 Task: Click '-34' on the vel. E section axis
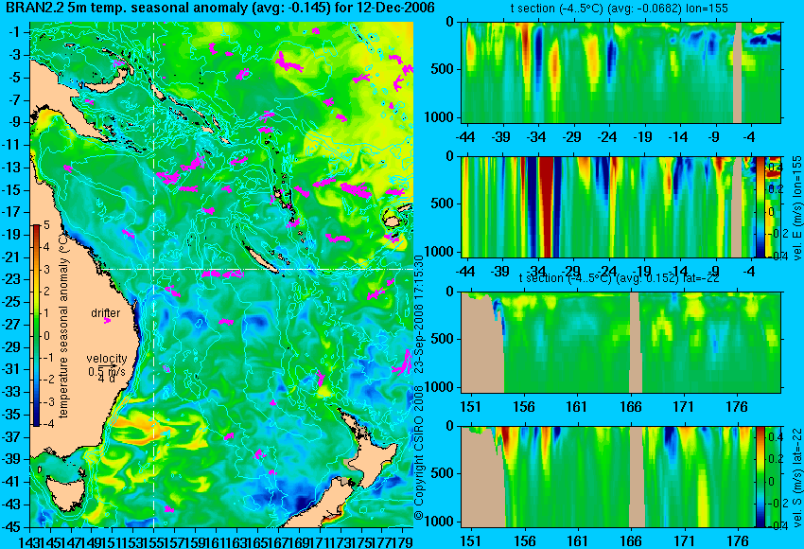tap(536, 271)
